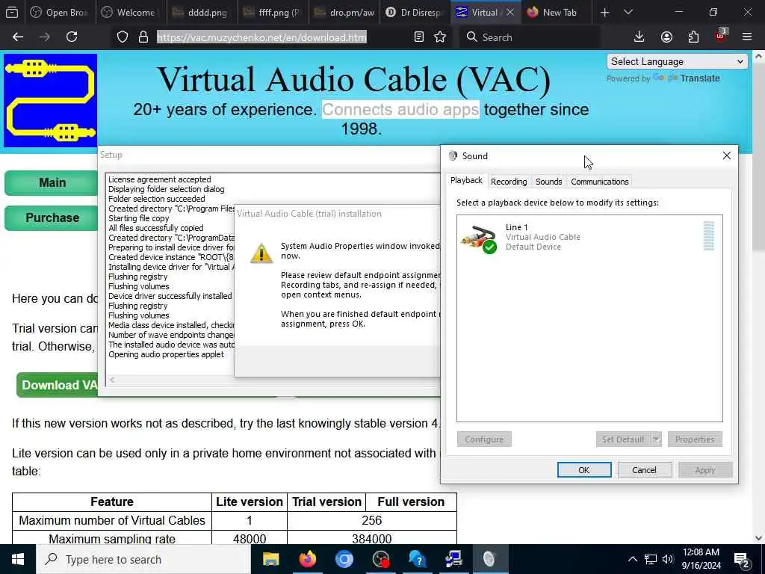The image size is (765, 574).
Task: Switch to the Sounds tab
Action: [549, 182]
